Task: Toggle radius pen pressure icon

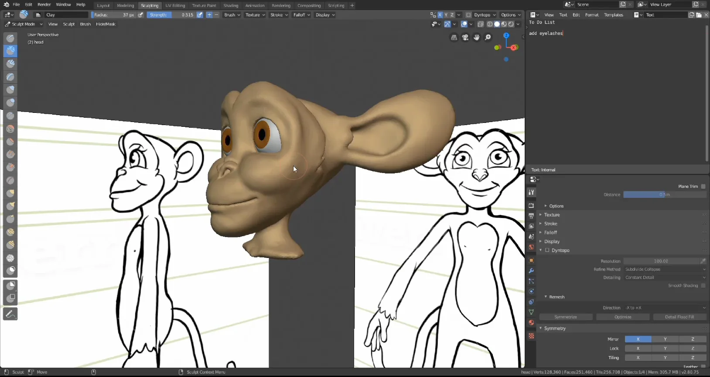Action: click(140, 15)
